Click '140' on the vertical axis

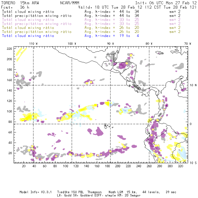[x=9, y=90]
